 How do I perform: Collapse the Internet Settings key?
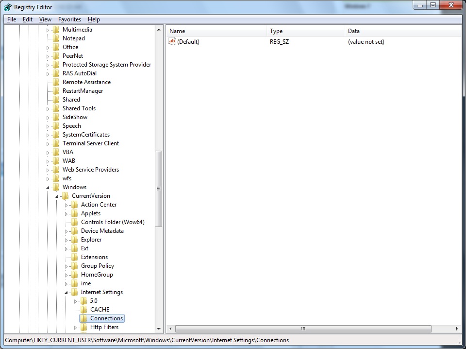66,293
